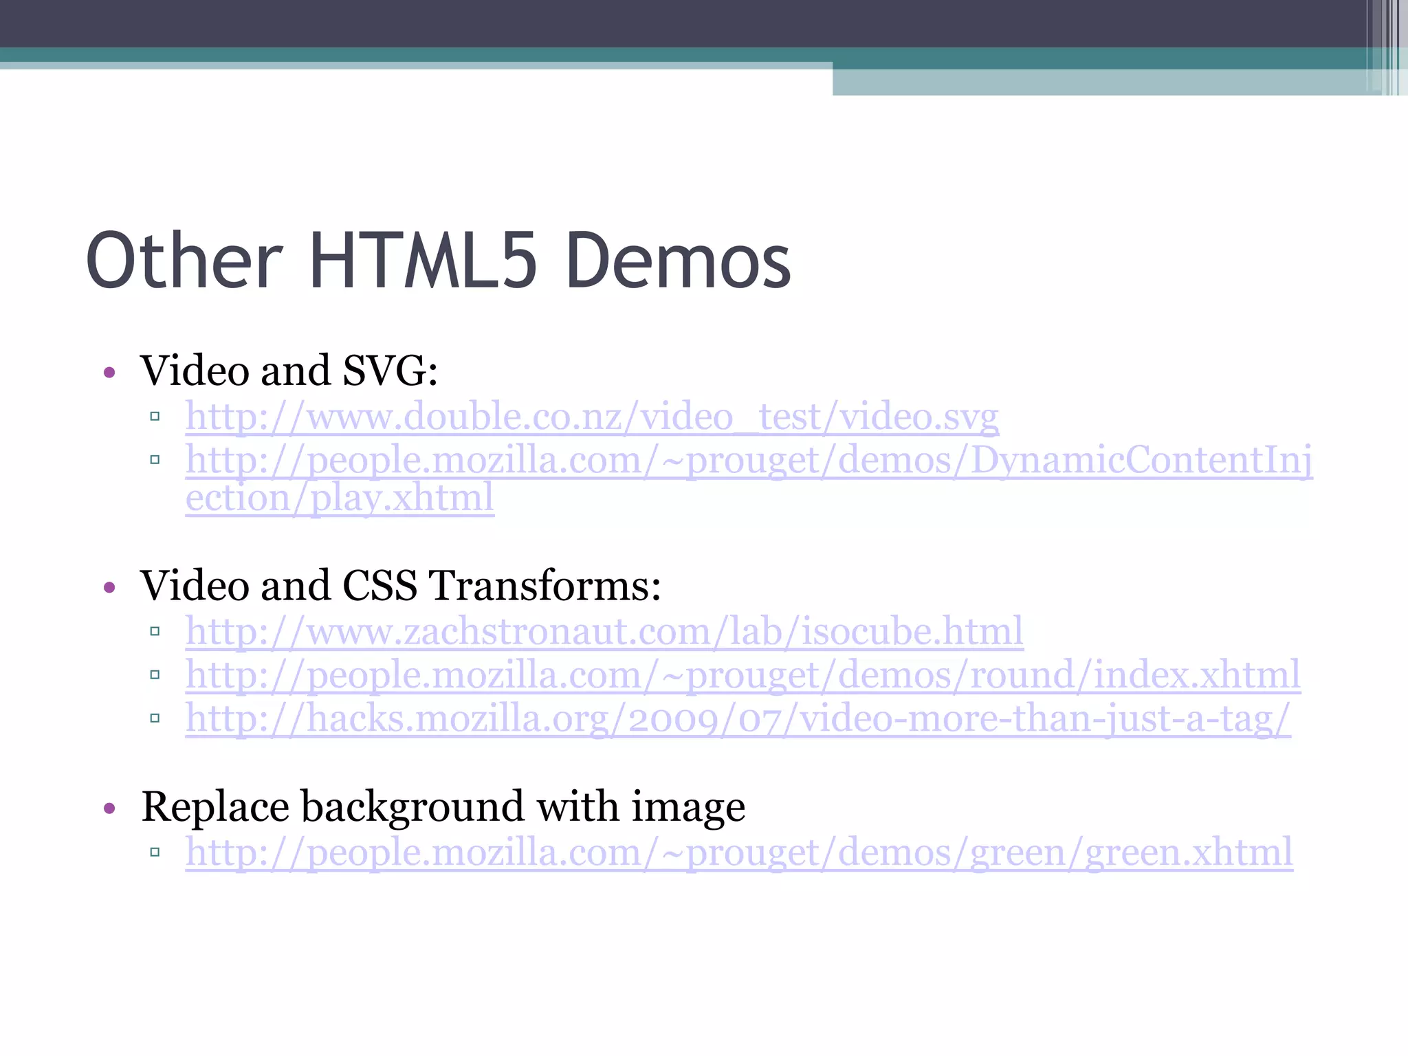This screenshot has width=1408, height=1056.
Task: Open the zachstronaut isocube.html link
Action: pos(604,631)
